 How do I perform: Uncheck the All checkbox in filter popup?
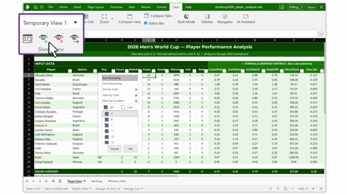[x=106, y=107]
